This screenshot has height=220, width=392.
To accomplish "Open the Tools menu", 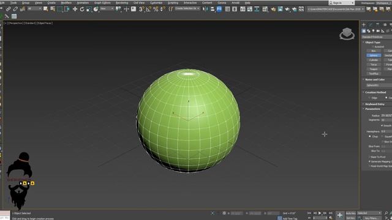I will (13, 2).
